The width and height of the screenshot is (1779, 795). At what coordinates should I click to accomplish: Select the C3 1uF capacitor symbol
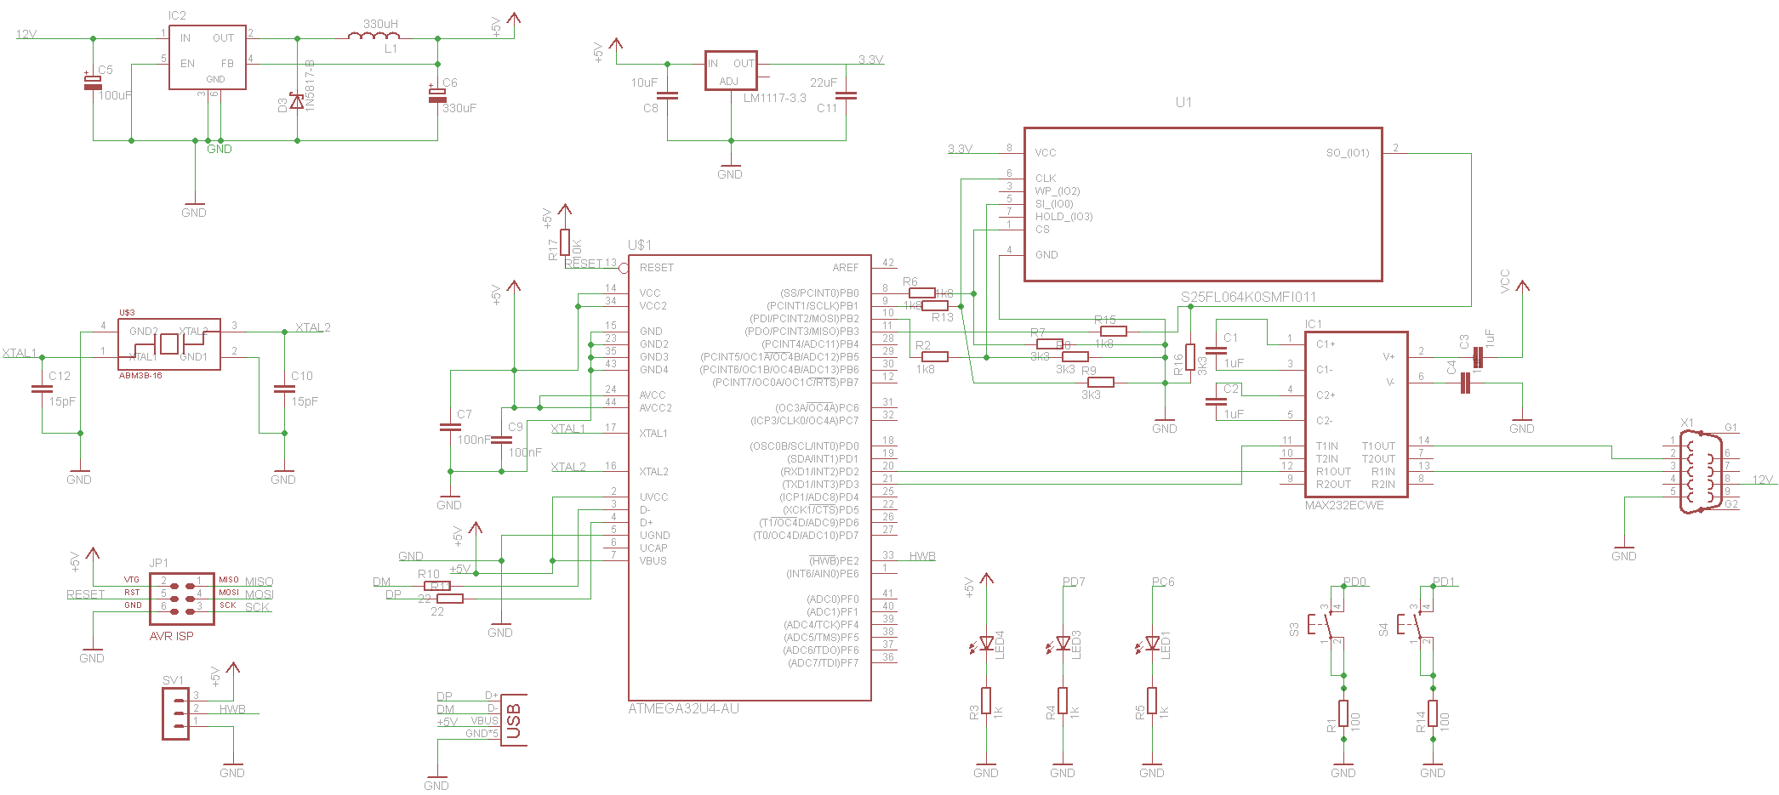tap(1478, 357)
